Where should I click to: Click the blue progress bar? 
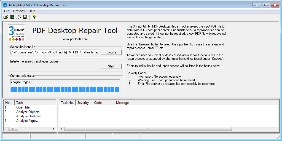pyautogui.click(x=65, y=90)
